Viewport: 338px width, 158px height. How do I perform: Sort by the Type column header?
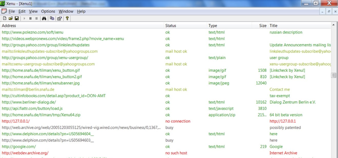(x=229, y=26)
